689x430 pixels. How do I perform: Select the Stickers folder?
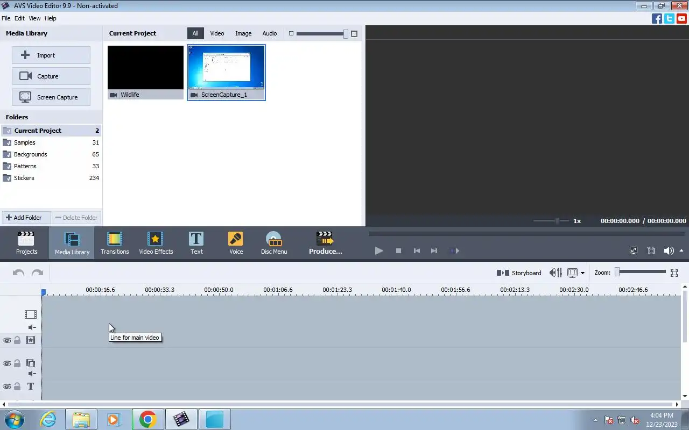[51, 178]
